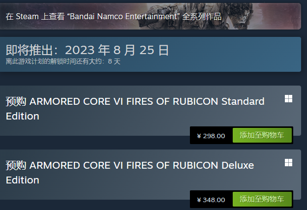Click the 全系列作品 text in top banner
Image resolution: width=307 pixels, height=210 pixels.
tap(202, 16)
